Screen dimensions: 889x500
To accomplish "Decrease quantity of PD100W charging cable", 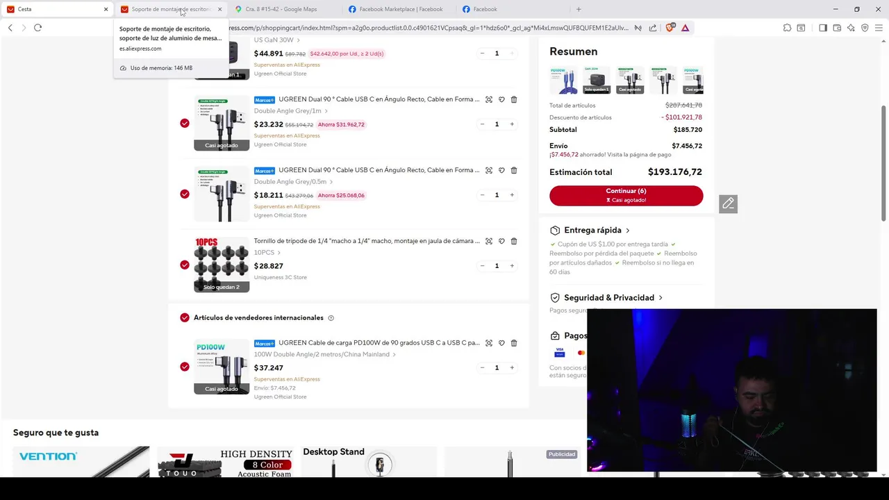I will point(482,368).
